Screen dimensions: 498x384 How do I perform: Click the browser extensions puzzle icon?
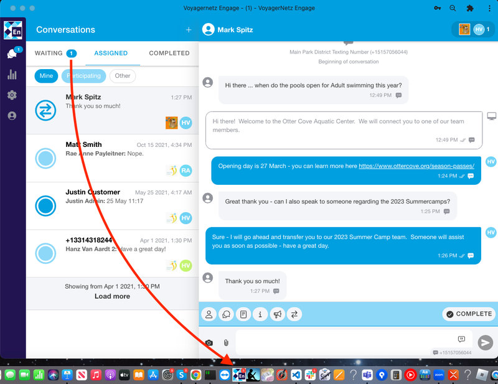[x=470, y=8]
